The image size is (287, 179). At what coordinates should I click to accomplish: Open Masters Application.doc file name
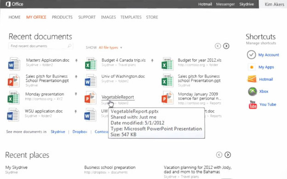(x=48, y=60)
